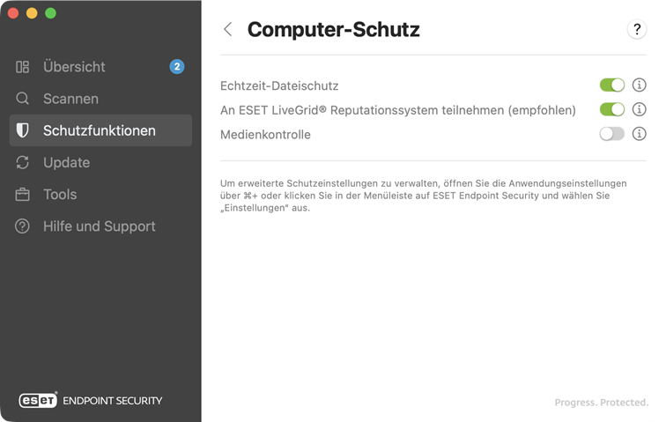Viewport: 666px width, 422px height.
Task: Switch to the Update section
Action: 67,162
